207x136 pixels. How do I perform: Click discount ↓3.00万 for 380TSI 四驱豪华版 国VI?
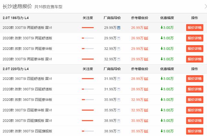(x=167, y=110)
